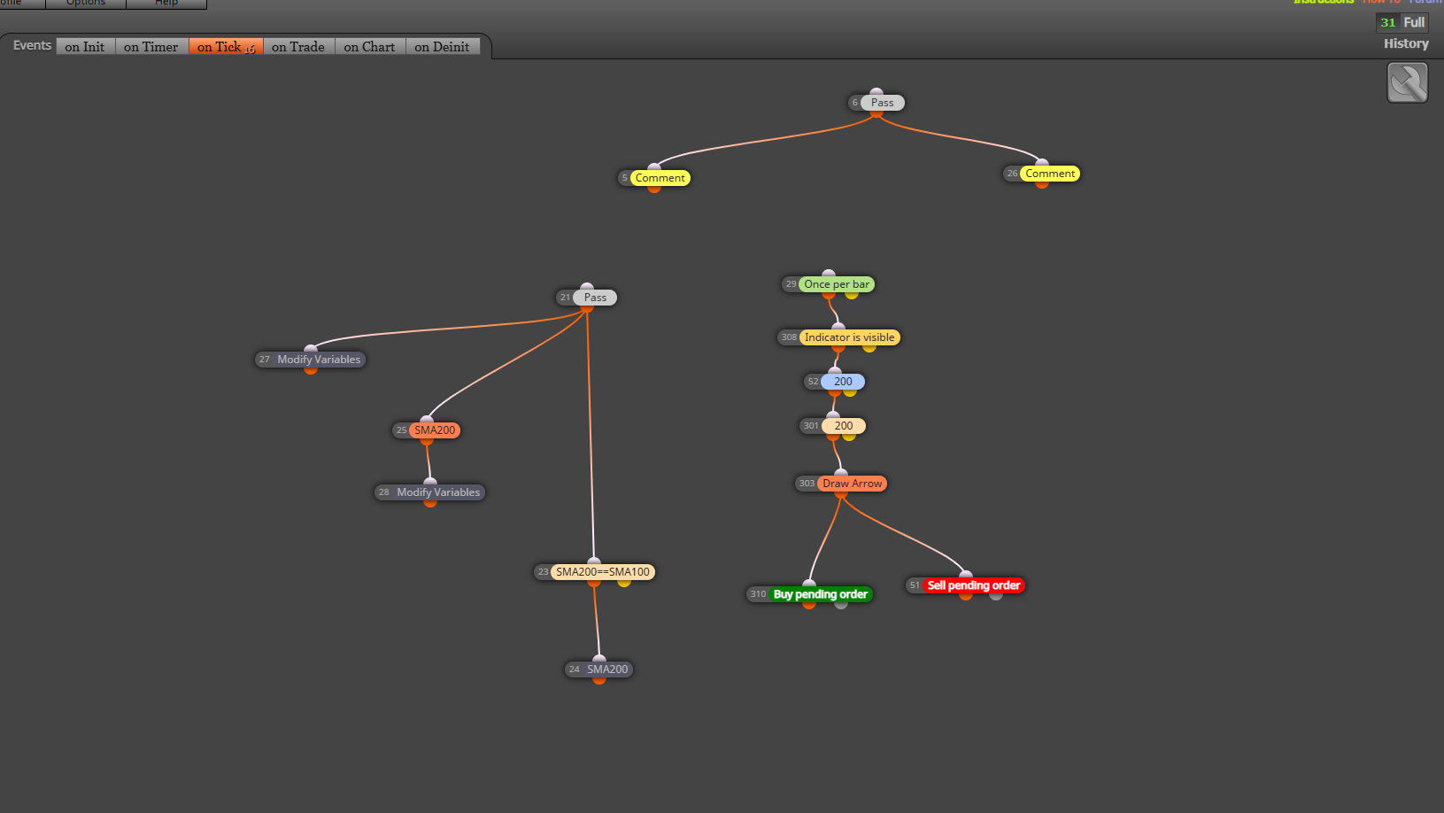Click orange output connector under Modify Variables 28
Image resolution: width=1444 pixels, height=813 pixels.
[x=430, y=503]
